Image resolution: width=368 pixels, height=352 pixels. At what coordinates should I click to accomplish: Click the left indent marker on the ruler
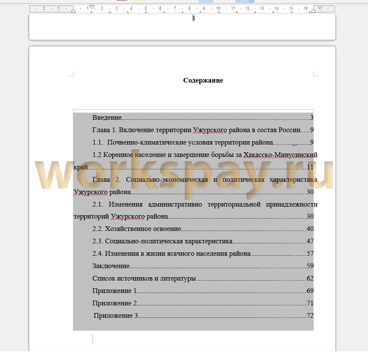click(73, 11)
